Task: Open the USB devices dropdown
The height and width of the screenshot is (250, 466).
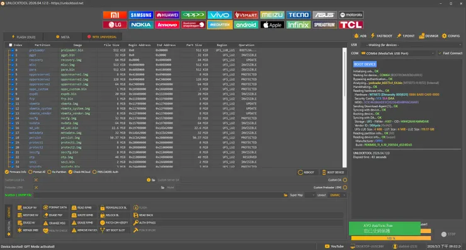Action: tap(411, 45)
